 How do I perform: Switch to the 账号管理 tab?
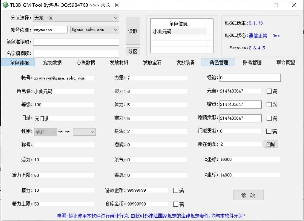(x=252, y=62)
